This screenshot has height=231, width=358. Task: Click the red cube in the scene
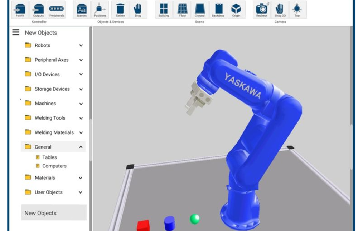pos(143,225)
